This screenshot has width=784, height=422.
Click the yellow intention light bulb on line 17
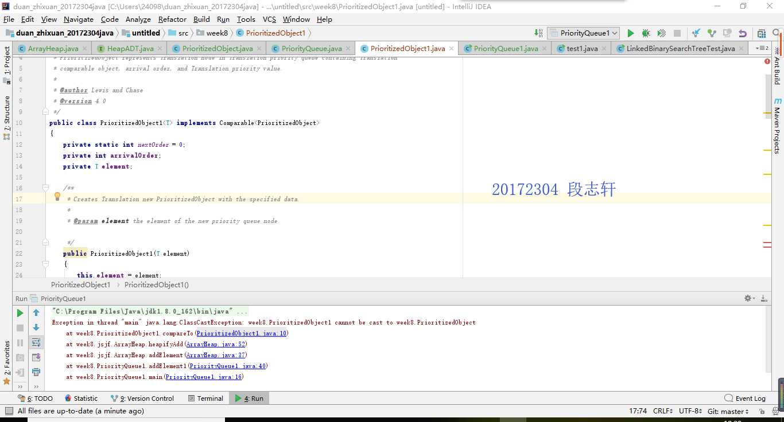(x=57, y=196)
